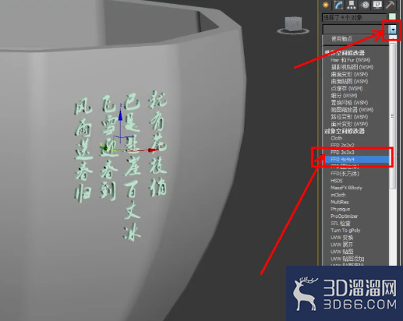Select the ProOptimizer modifier

tap(344, 216)
